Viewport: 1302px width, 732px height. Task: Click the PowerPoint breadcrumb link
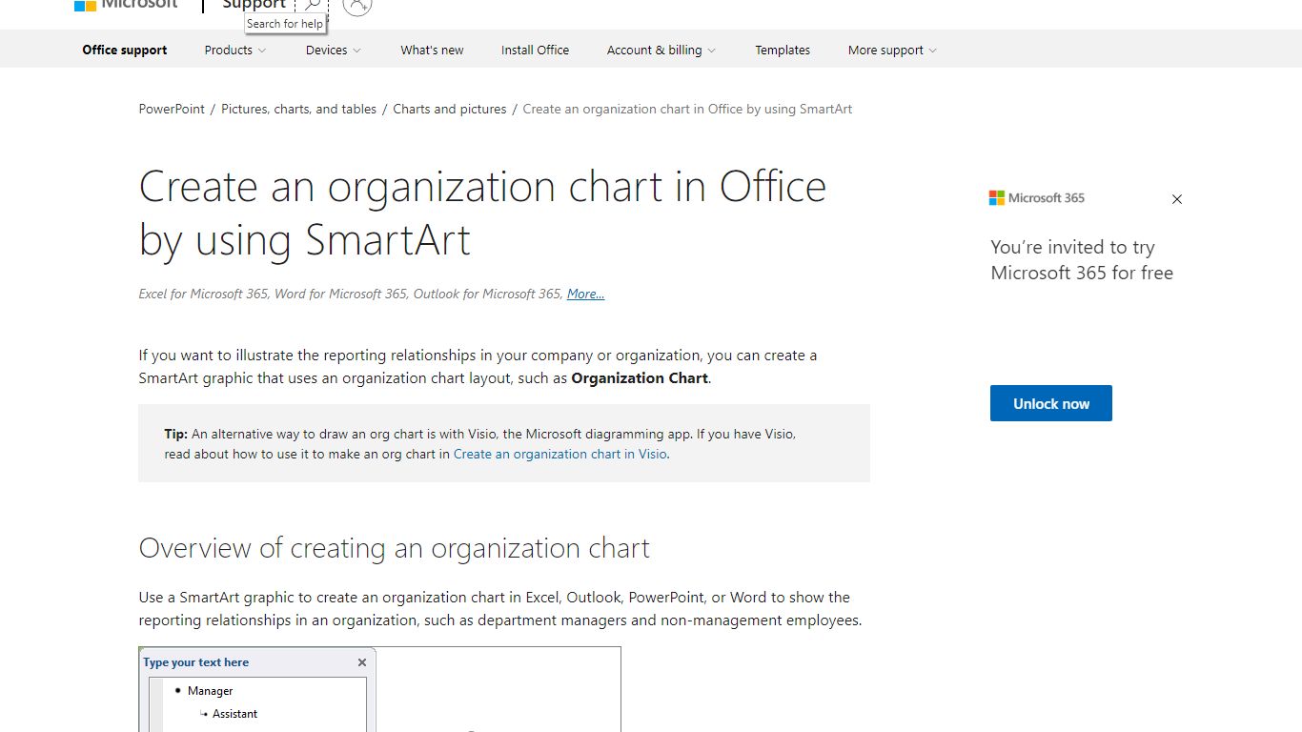coord(172,109)
